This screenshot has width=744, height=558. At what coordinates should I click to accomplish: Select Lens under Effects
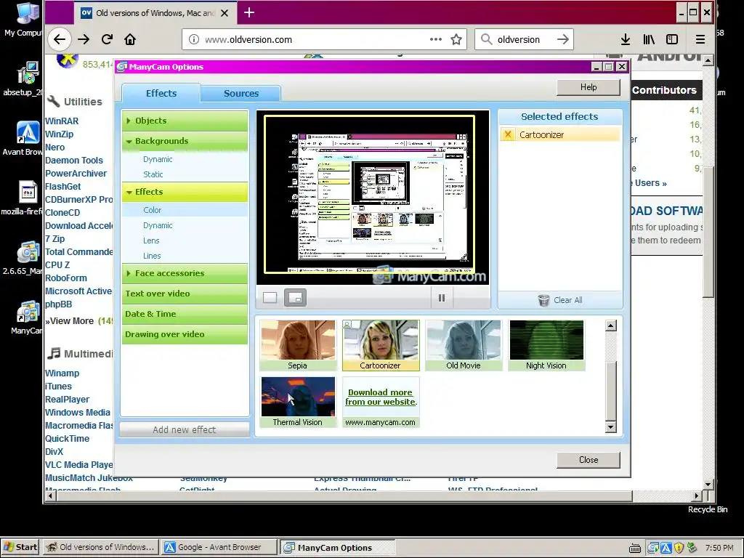(x=151, y=240)
